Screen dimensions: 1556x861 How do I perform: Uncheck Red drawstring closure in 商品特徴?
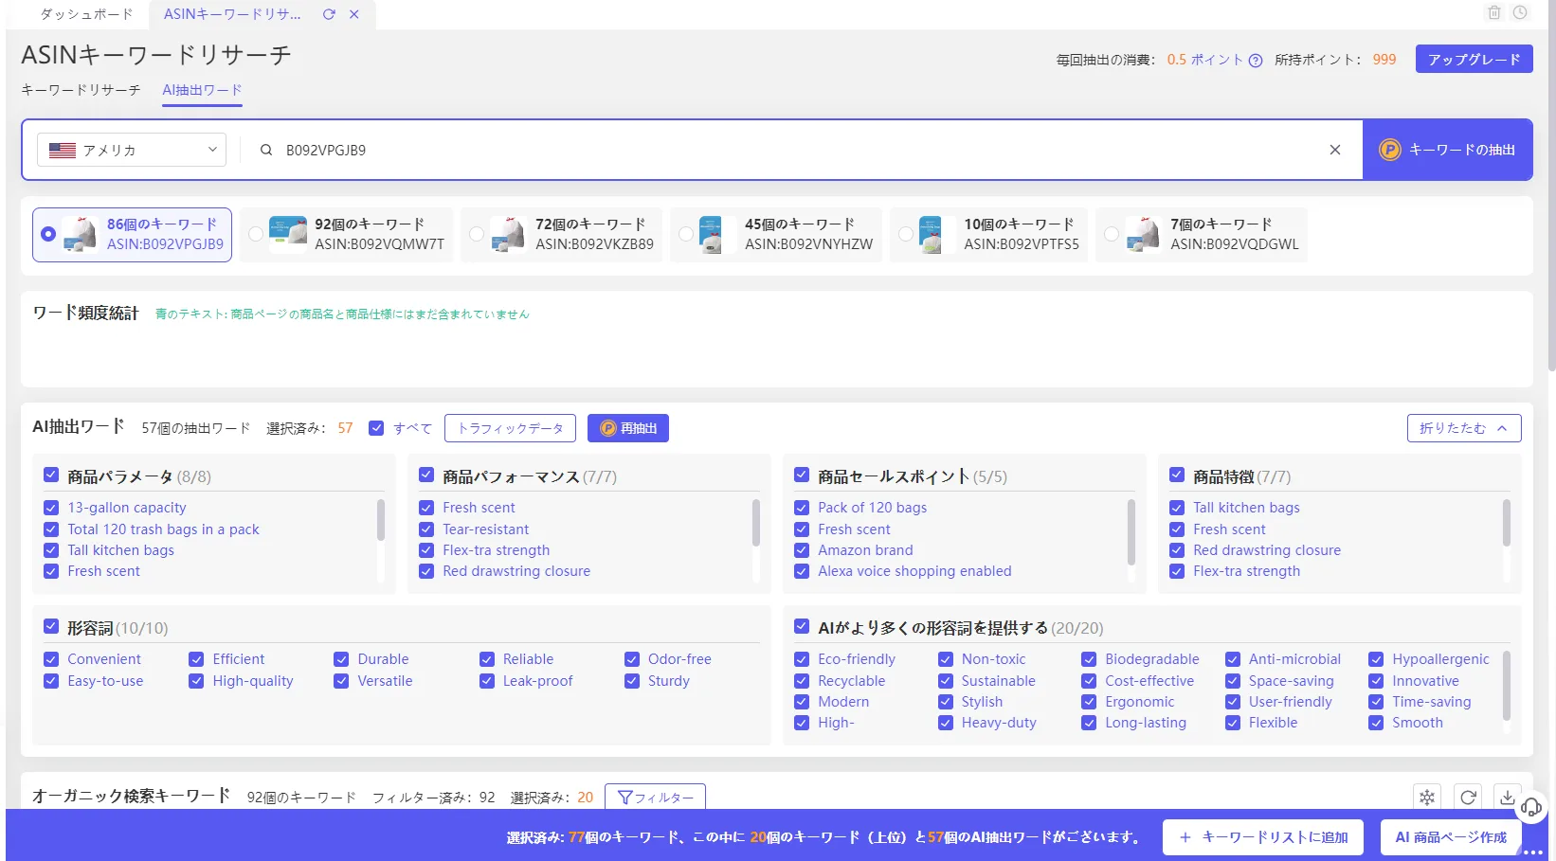tap(1177, 550)
